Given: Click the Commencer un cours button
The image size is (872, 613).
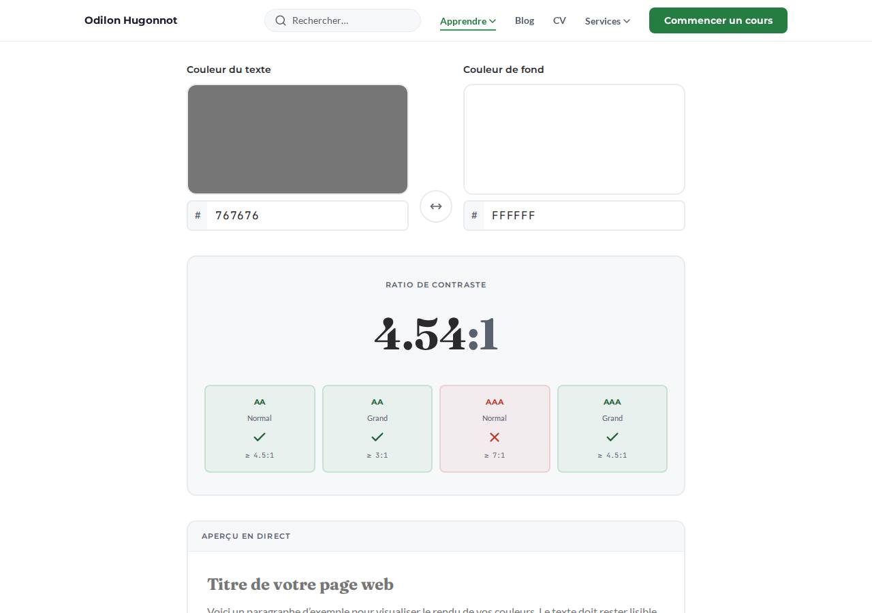Looking at the screenshot, I should click(x=718, y=20).
